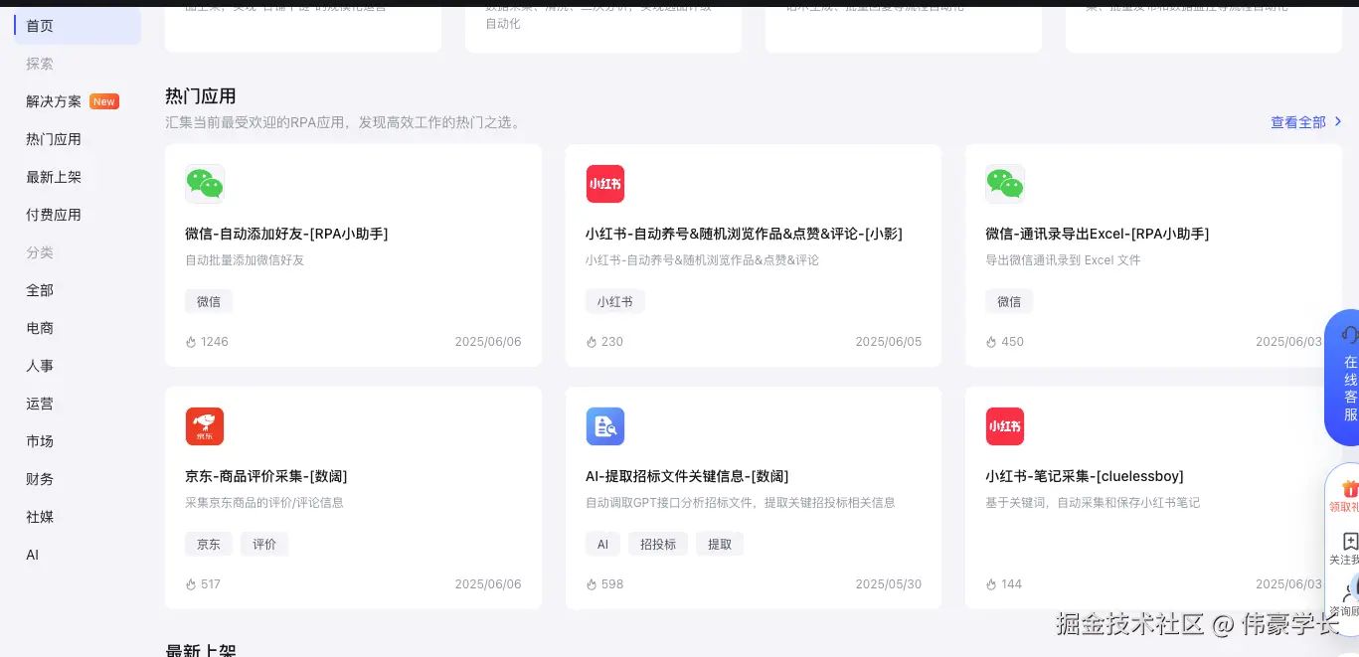The width and height of the screenshot is (1359, 657).
Task: Select the 运营 category
Action: coord(40,404)
